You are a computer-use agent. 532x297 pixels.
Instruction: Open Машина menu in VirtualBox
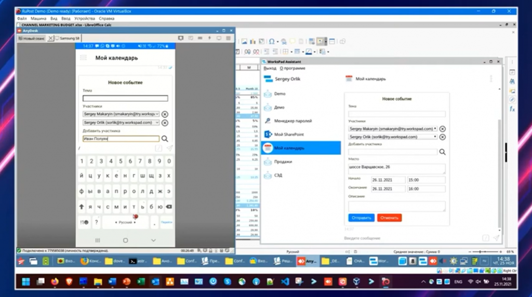(38, 18)
